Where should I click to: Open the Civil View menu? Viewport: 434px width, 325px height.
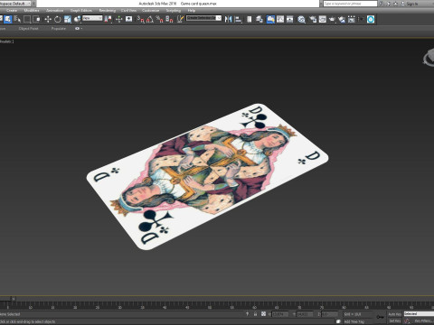pyautogui.click(x=128, y=10)
